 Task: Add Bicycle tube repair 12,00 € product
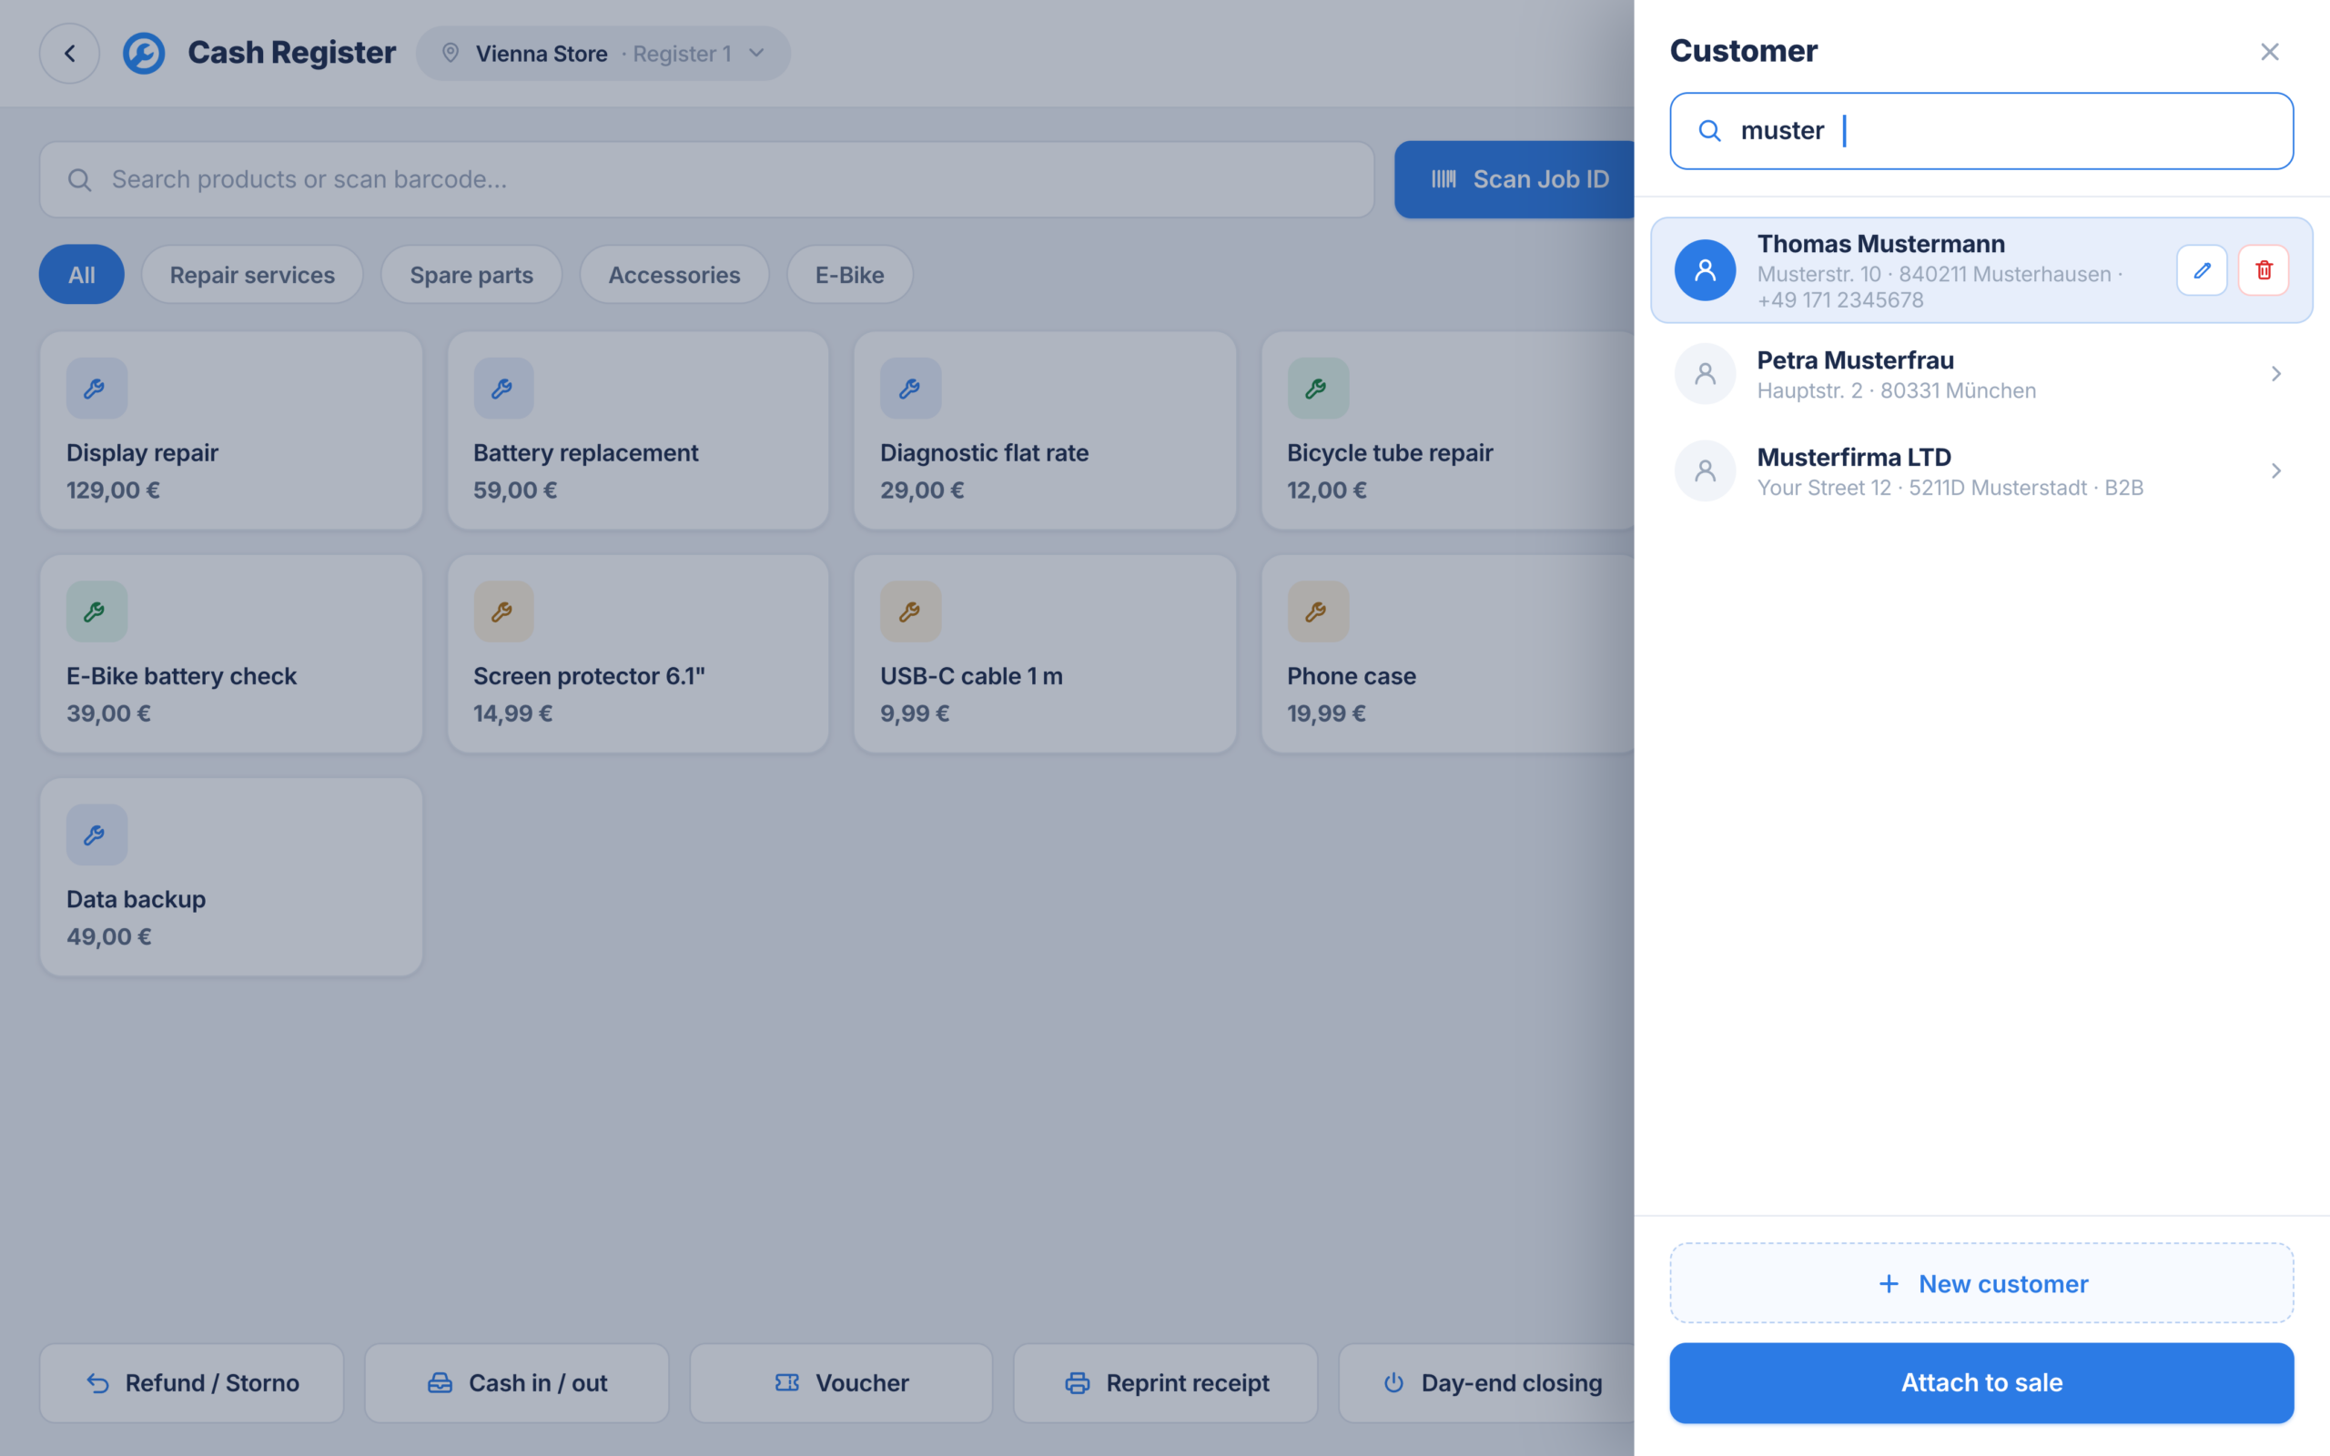click(1448, 430)
